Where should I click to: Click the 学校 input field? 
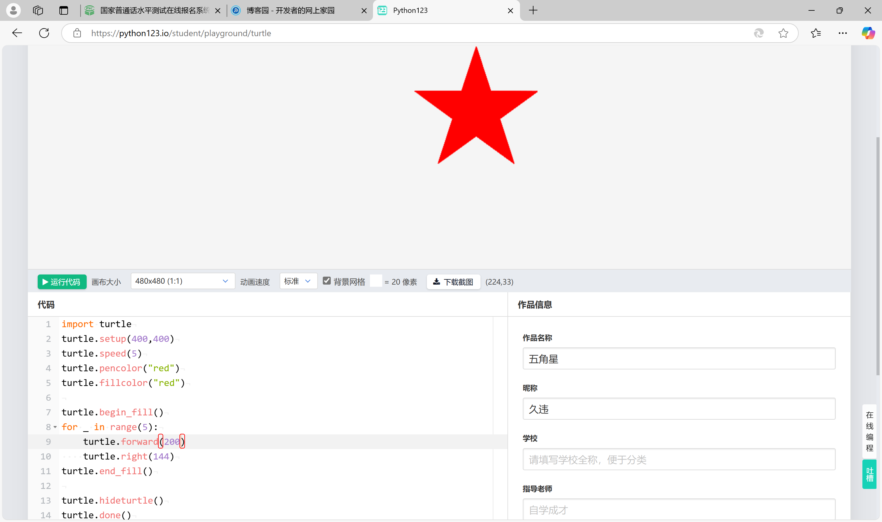coord(679,459)
